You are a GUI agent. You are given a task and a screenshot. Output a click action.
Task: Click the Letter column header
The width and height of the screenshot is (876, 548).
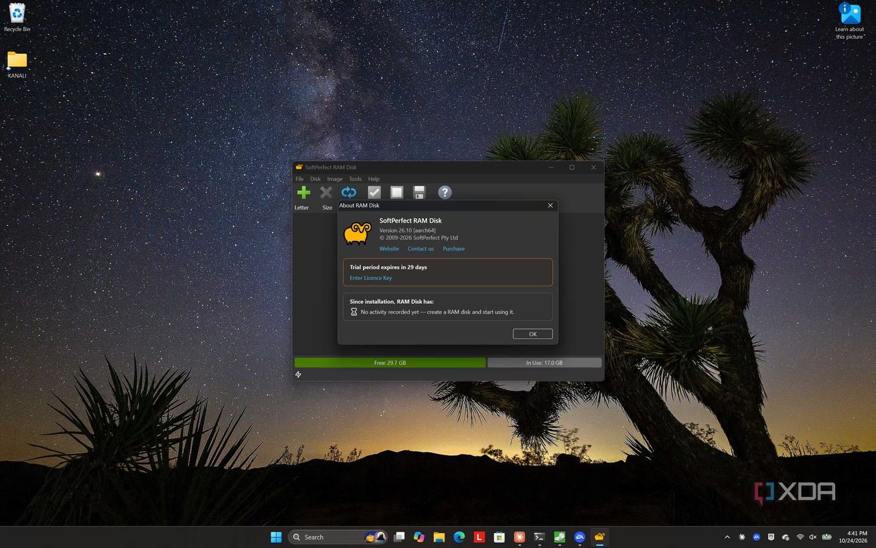[x=302, y=208]
